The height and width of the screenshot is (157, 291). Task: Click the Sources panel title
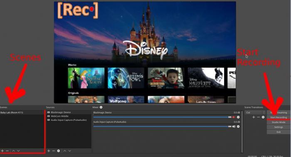[x=50, y=107]
